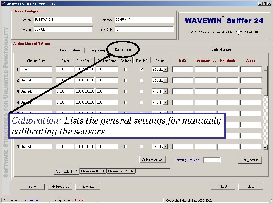Click channel 2 Instantaneous monitor box

(x=205, y=80)
